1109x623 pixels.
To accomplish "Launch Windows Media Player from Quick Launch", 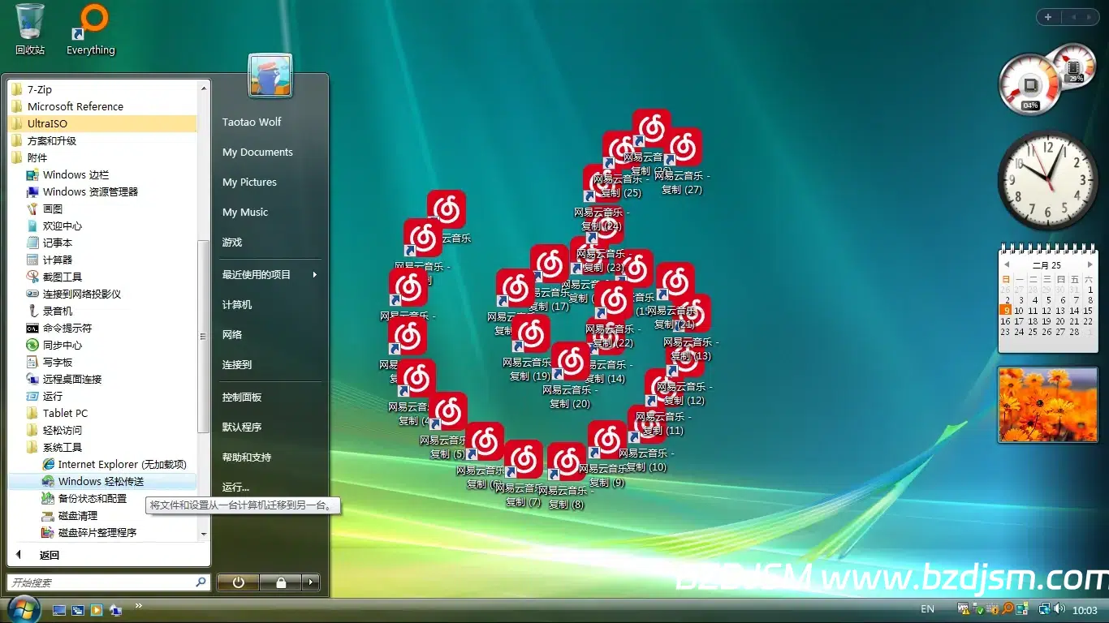I will coord(97,610).
